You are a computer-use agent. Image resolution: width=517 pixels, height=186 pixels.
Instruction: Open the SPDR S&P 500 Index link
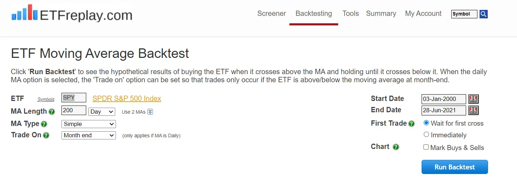pos(127,98)
